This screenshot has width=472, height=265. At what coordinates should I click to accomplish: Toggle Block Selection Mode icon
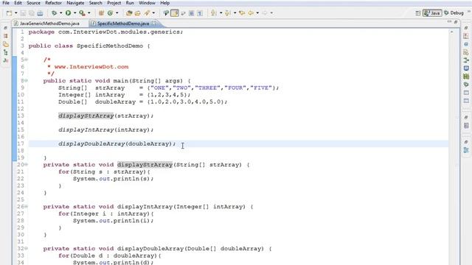[x=192, y=13]
